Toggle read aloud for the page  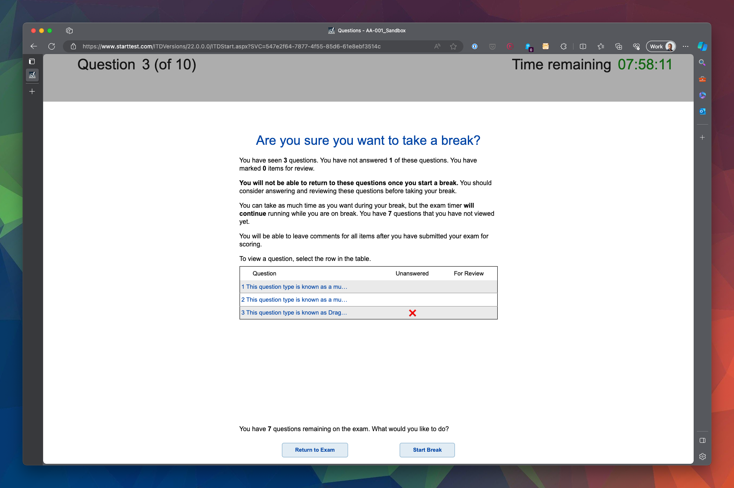437,46
